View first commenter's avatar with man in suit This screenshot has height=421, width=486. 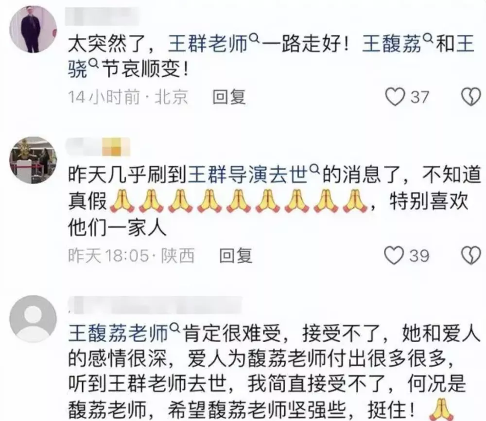(33, 29)
